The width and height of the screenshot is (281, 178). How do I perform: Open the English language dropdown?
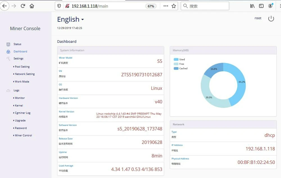[71, 19]
